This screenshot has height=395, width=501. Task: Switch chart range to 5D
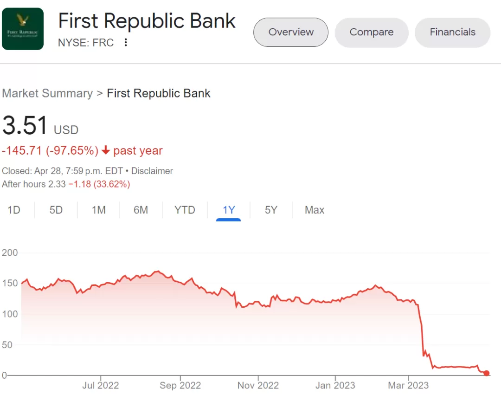56,210
